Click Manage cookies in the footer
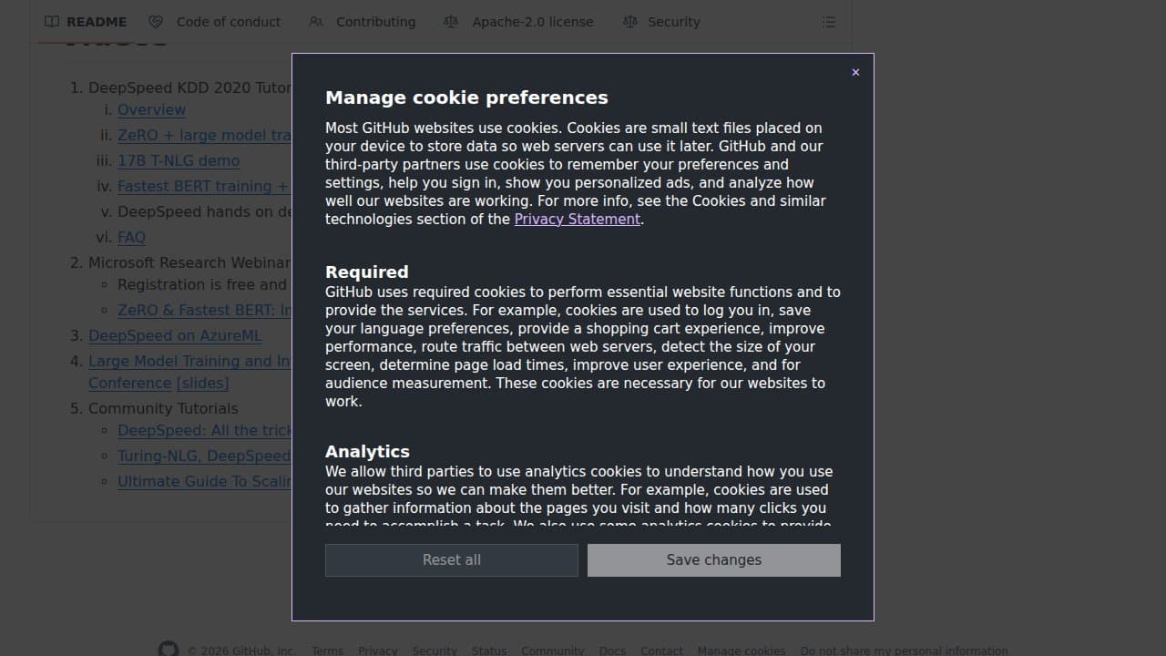The image size is (1166, 656). click(742, 651)
